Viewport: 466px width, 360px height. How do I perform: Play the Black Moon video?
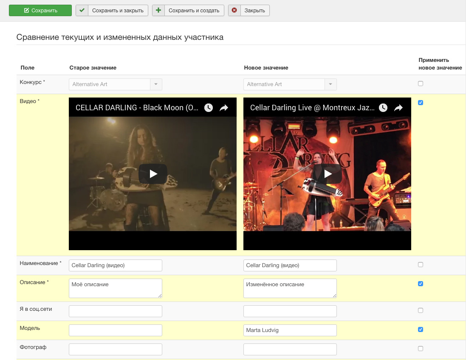pos(153,174)
